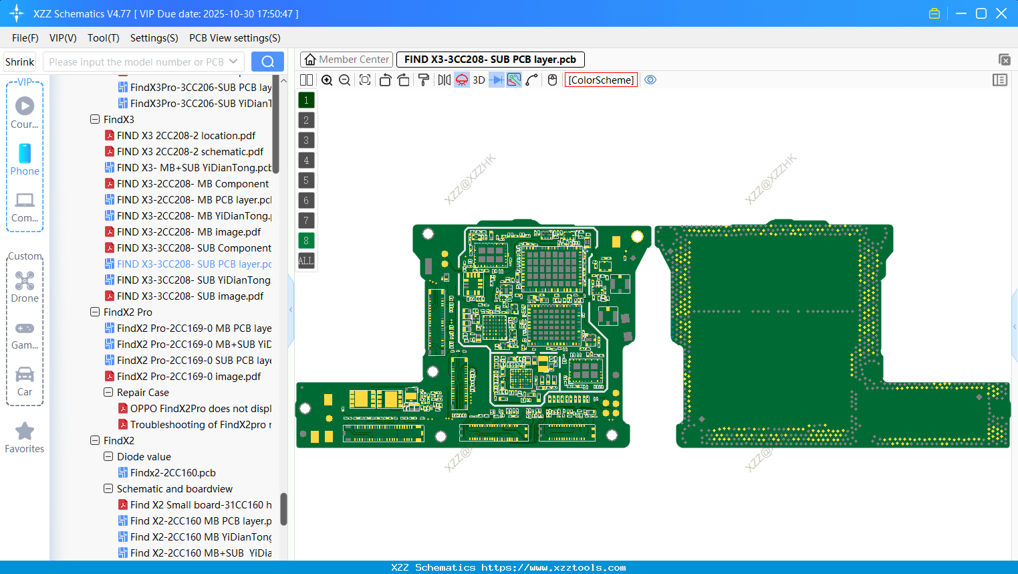
Task: Toggle the red dome light icon
Action: (462, 80)
